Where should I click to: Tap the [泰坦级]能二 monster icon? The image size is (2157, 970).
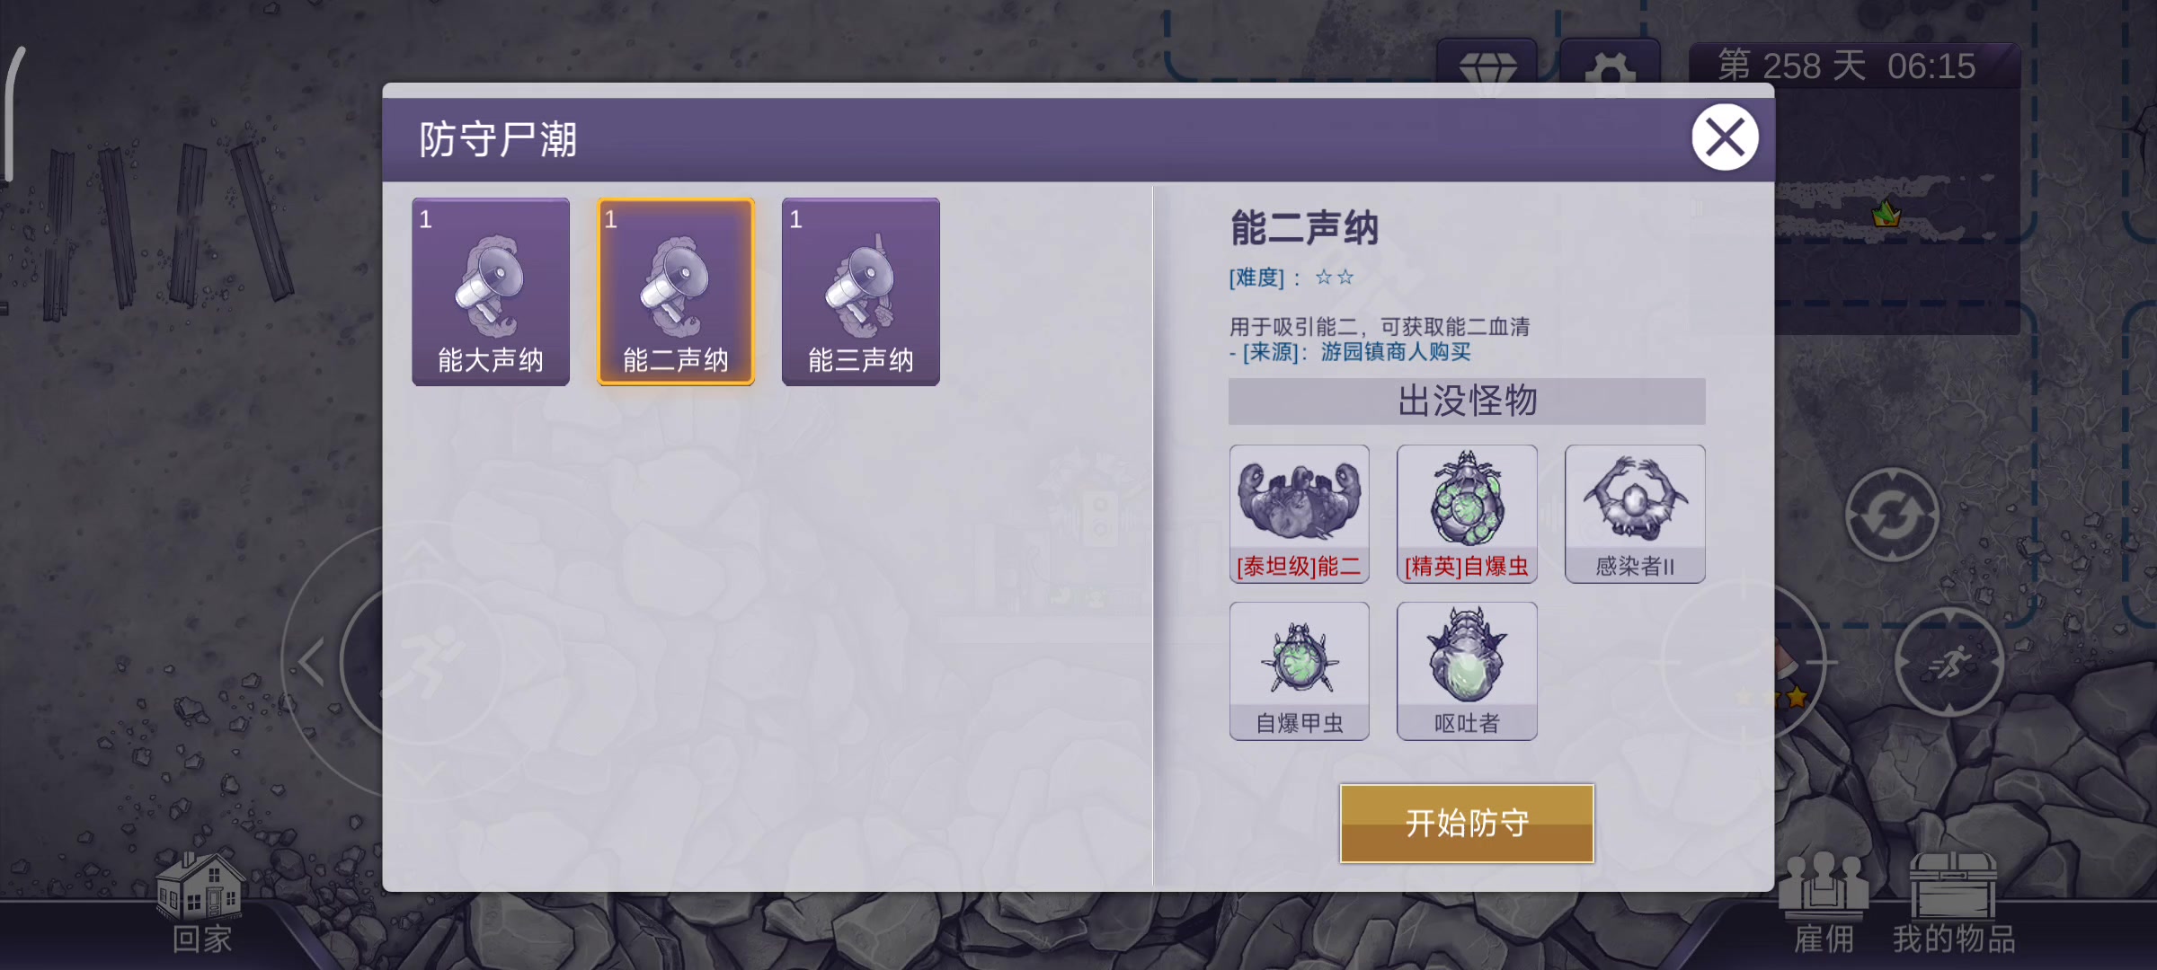pyautogui.click(x=1300, y=514)
